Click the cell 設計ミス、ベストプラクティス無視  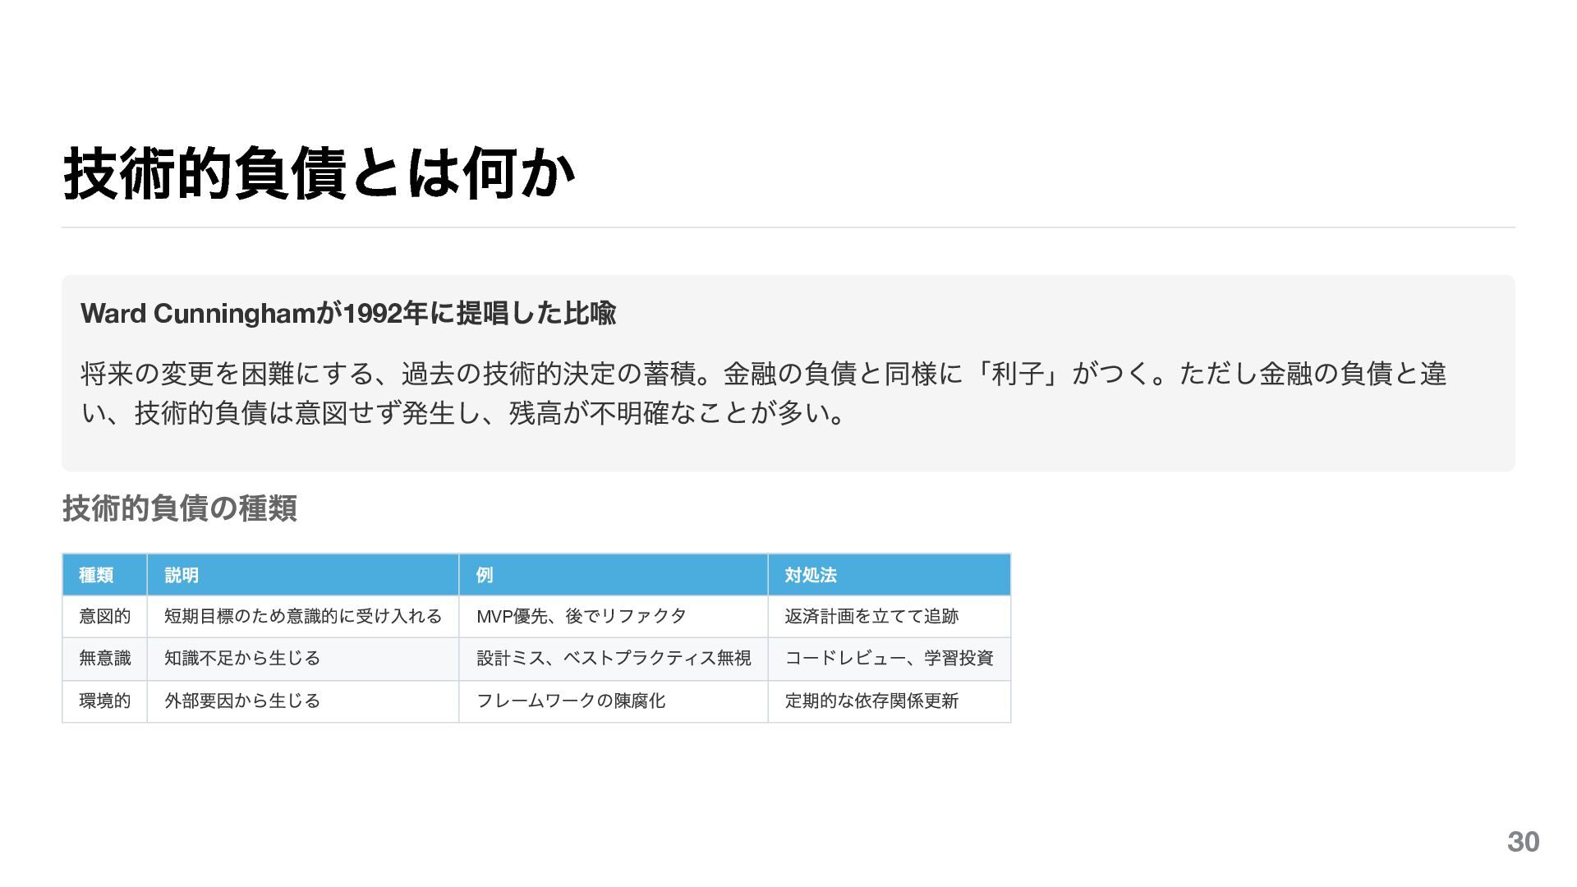click(x=613, y=658)
